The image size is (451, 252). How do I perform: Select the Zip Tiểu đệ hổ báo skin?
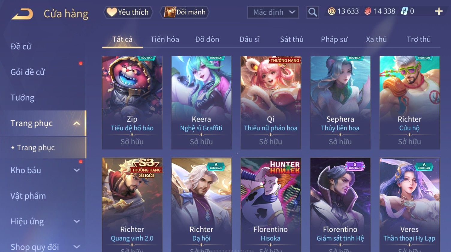132,103
